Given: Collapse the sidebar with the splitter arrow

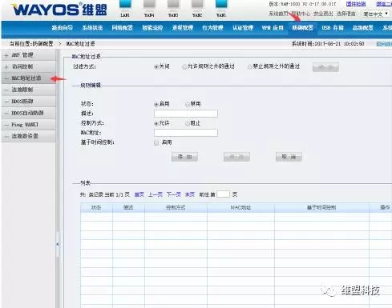Looking at the screenshot, I should (58, 244).
